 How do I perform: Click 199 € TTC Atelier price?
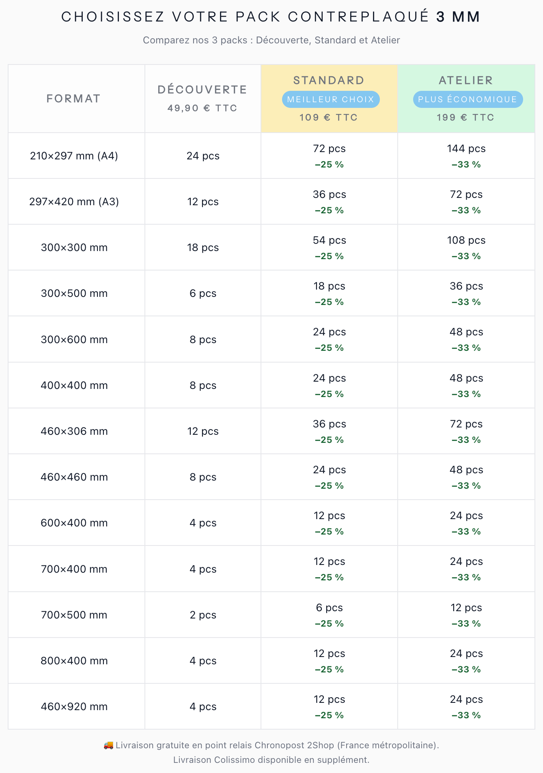coord(466,118)
